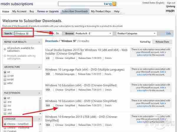Click the Windows 10 search input field
Image resolution: width=177 pixels, height=132 pixels.
[32, 33]
